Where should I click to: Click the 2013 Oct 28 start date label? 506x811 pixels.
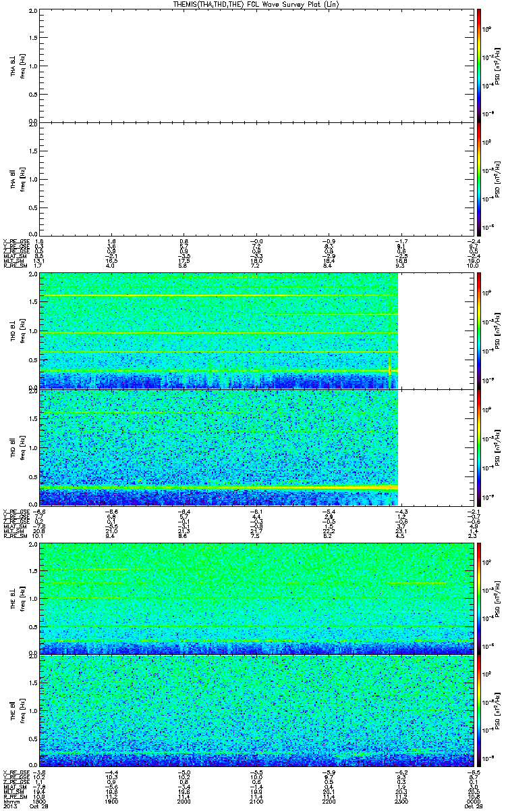pyautogui.click(x=27, y=806)
